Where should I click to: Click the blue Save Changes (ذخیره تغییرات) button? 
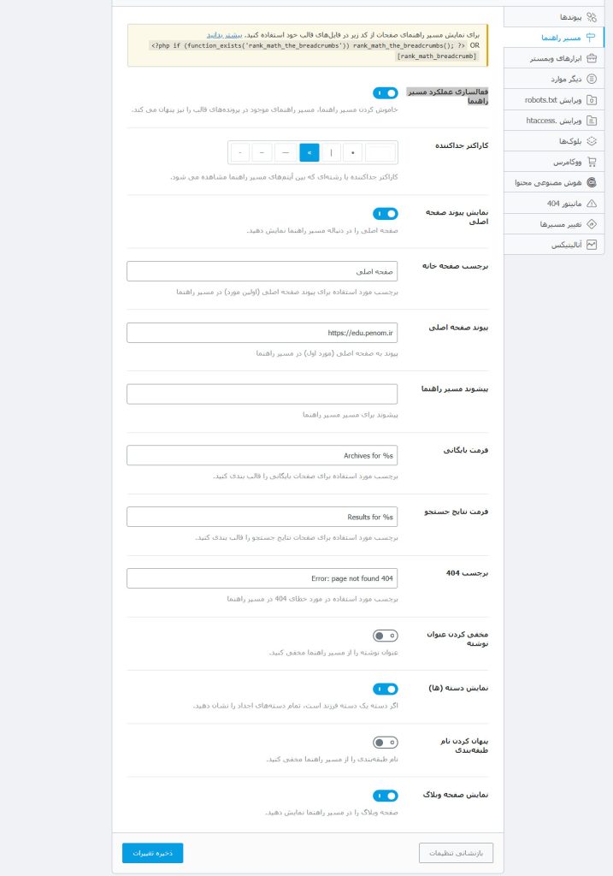[152, 853]
